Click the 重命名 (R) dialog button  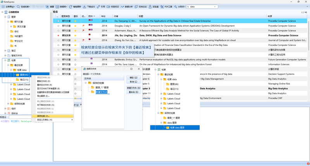click(x=133, y=92)
